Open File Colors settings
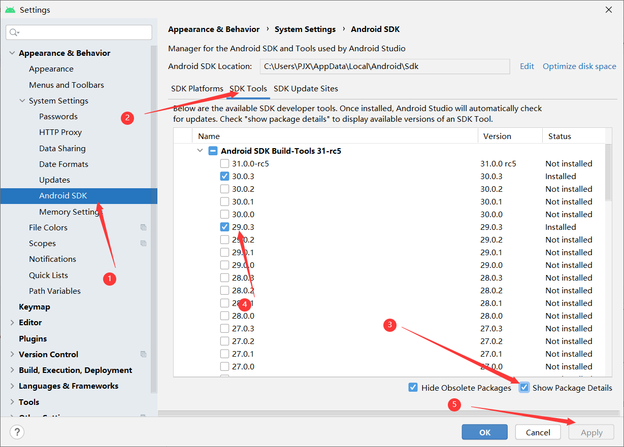The image size is (624, 447). 48,228
